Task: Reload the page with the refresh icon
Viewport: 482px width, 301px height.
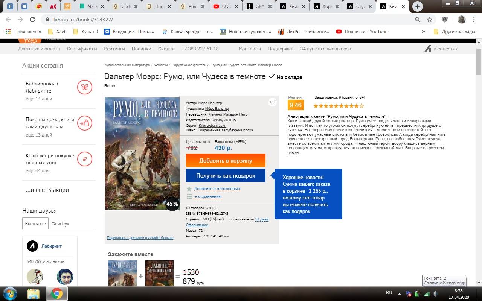Action: click(32, 20)
